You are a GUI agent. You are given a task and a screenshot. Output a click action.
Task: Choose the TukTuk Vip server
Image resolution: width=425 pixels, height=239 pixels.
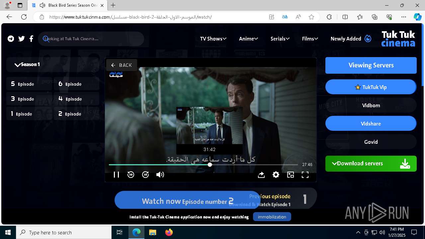pyautogui.click(x=371, y=87)
